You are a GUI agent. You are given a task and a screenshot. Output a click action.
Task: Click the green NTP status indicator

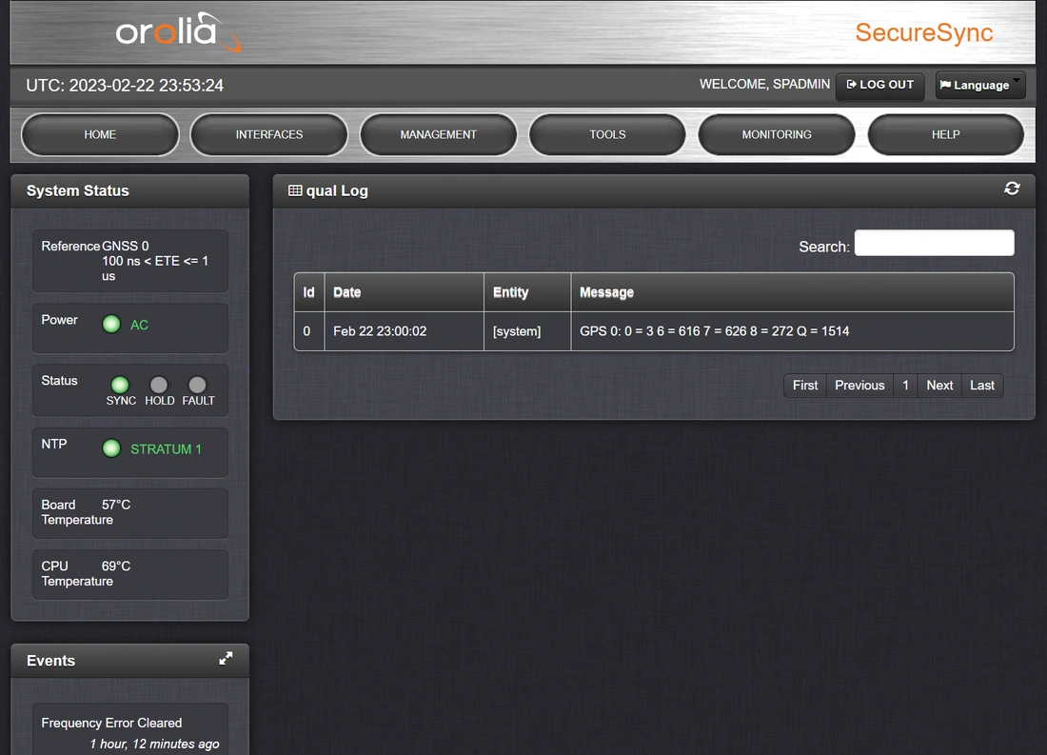click(x=111, y=448)
